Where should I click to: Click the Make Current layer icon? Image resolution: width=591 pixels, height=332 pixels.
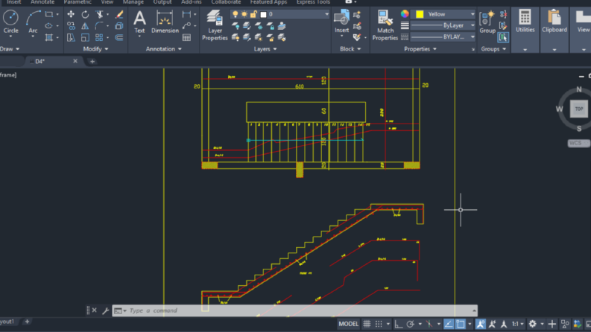click(x=282, y=26)
